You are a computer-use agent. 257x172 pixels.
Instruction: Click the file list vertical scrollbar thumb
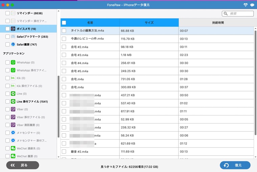[255, 83]
